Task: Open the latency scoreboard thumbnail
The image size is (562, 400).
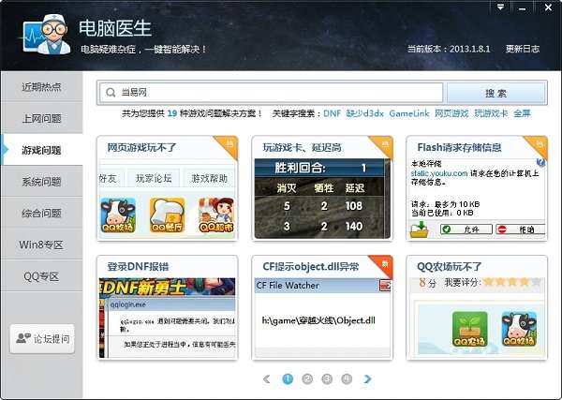Action: coord(322,199)
